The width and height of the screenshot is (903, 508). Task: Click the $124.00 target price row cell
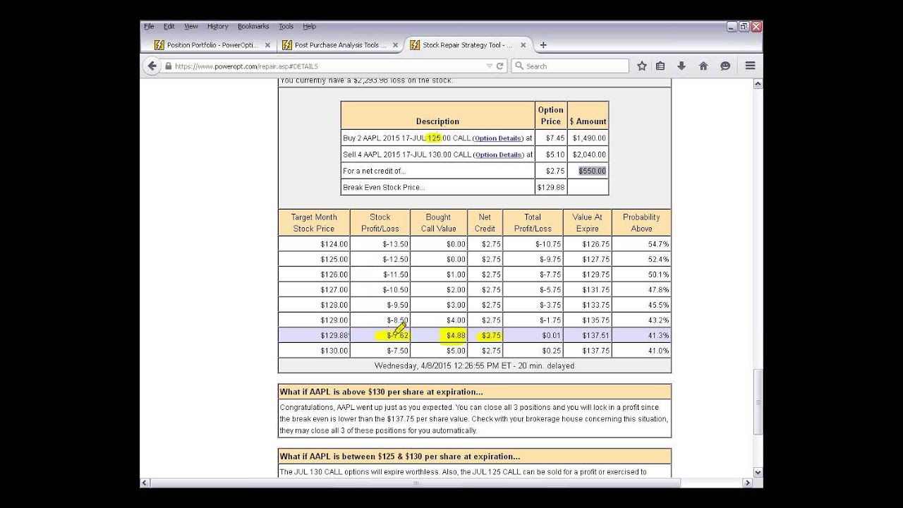point(314,244)
